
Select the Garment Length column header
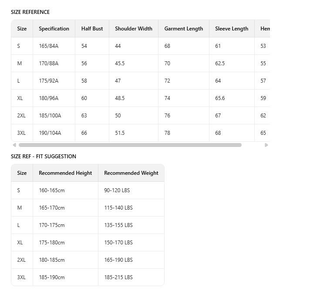coord(184,29)
